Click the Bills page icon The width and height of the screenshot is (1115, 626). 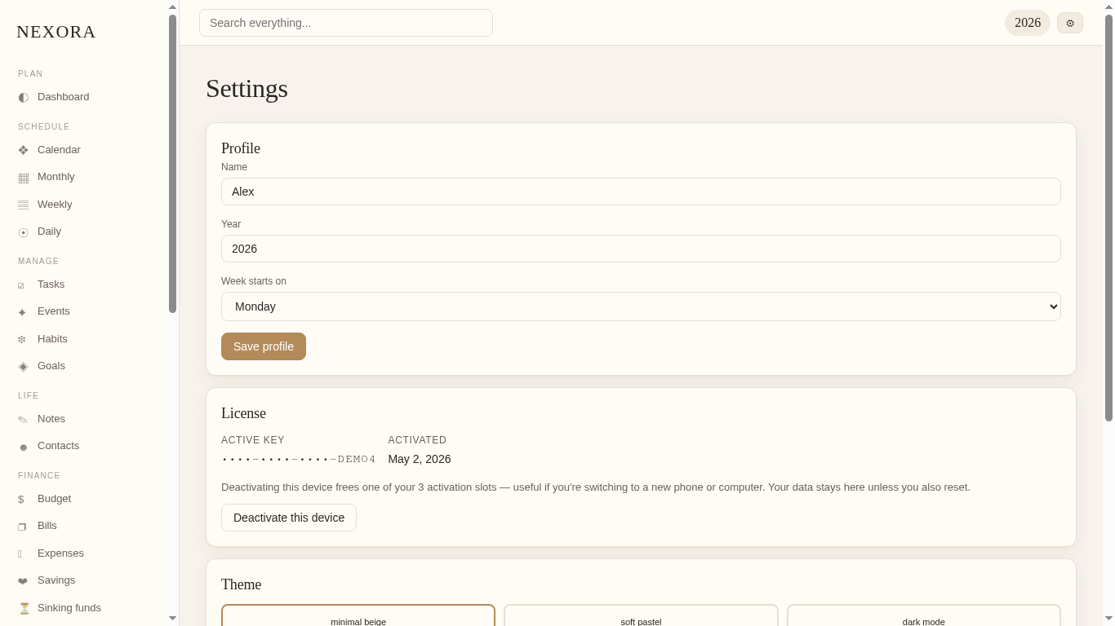(22, 527)
